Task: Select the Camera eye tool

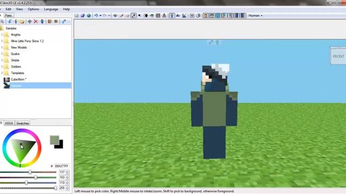Action: [115, 16]
